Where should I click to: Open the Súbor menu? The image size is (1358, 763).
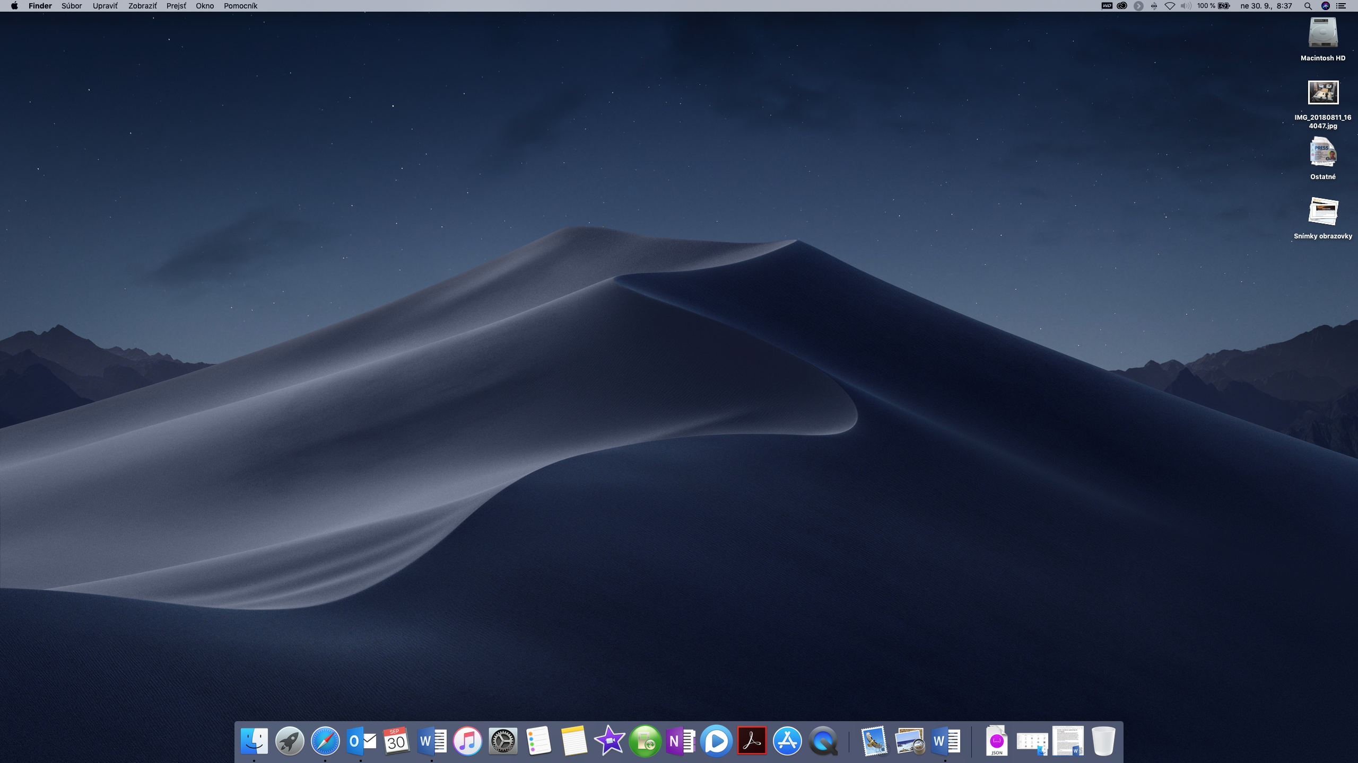click(x=72, y=6)
